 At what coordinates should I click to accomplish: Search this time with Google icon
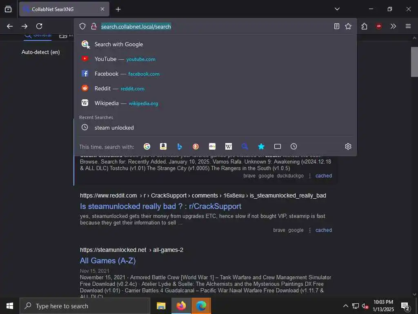point(147,146)
